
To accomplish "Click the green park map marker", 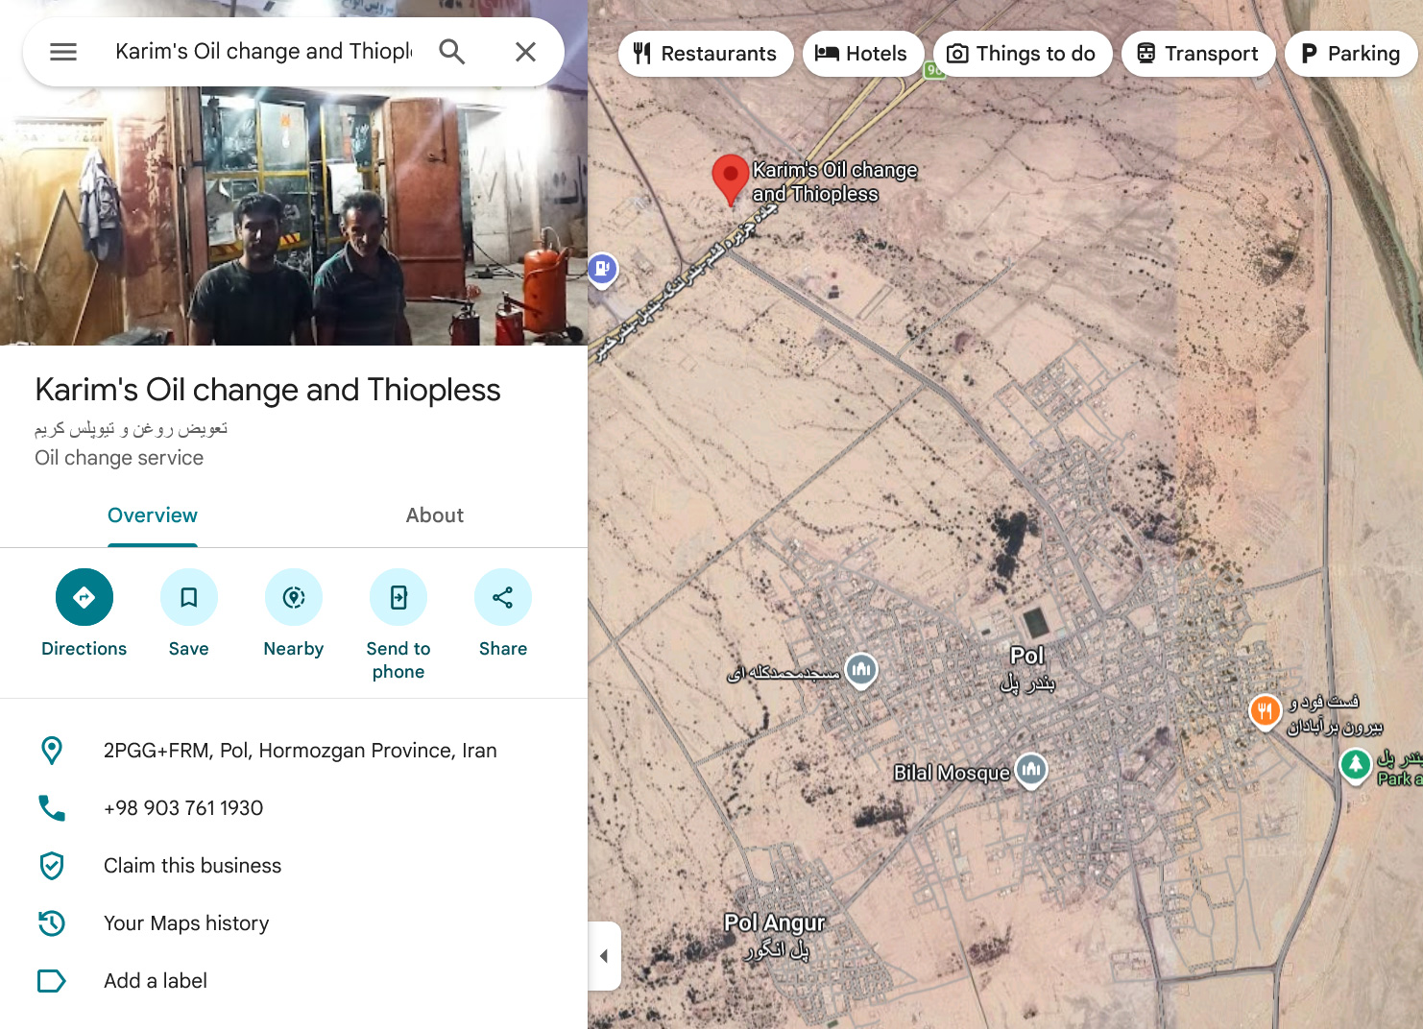I will (x=1356, y=766).
